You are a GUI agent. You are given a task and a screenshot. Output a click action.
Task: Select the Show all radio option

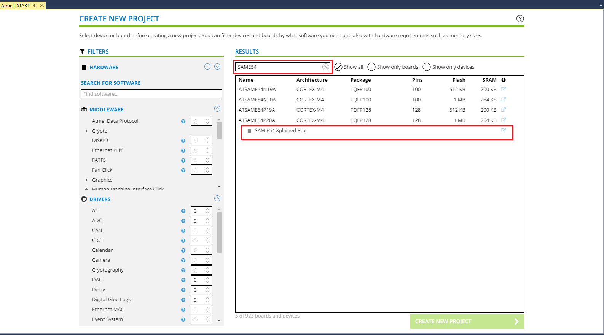click(x=338, y=67)
